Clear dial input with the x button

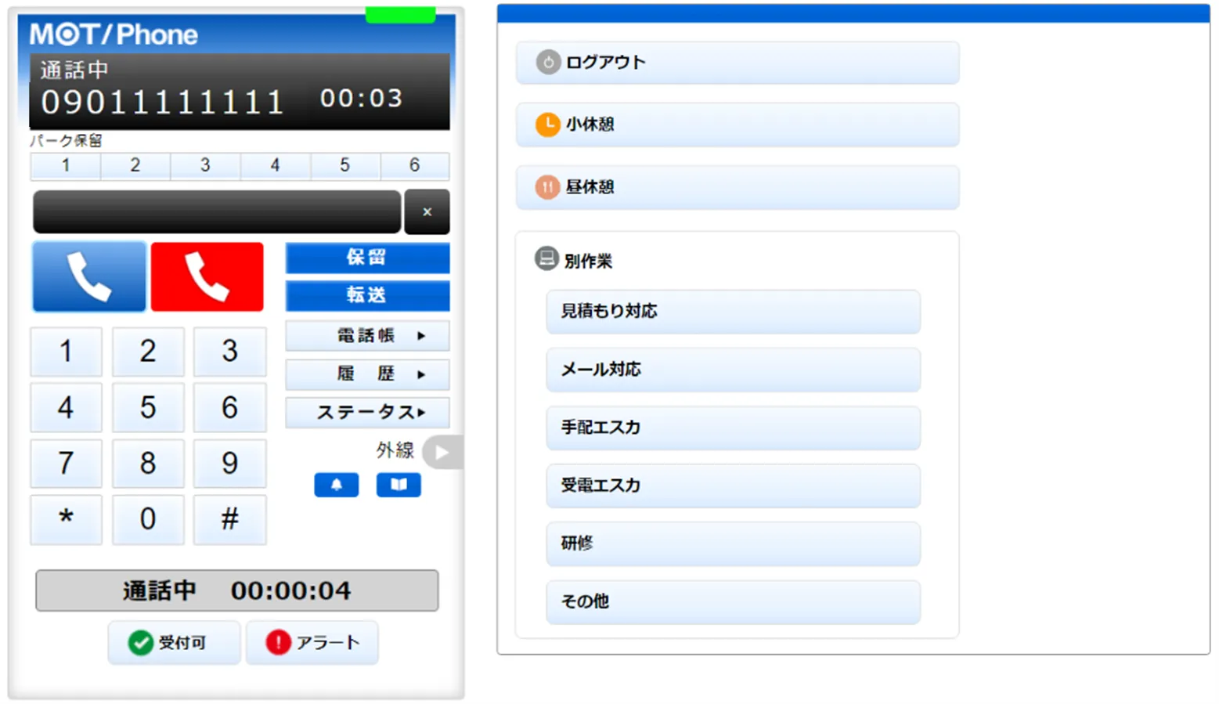click(x=427, y=211)
